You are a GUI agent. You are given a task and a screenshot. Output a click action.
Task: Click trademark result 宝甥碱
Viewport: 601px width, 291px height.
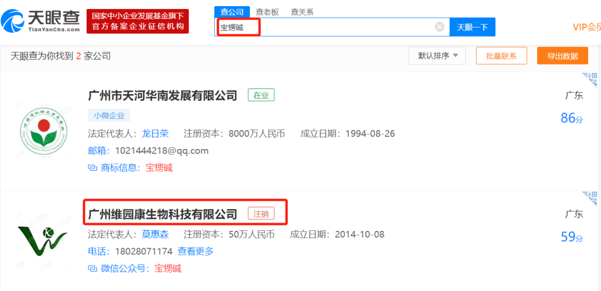(x=159, y=168)
